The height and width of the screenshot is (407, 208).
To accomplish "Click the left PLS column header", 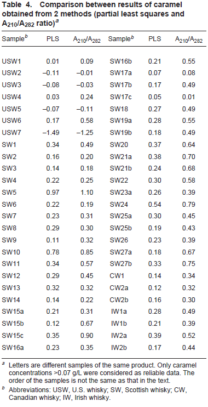I will (x=53, y=39).
